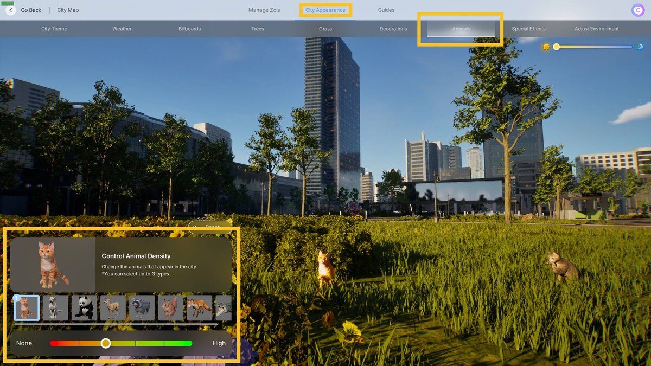651x366 pixels.
Task: Select the raccoon animal thumbnail
Action: [142, 308]
